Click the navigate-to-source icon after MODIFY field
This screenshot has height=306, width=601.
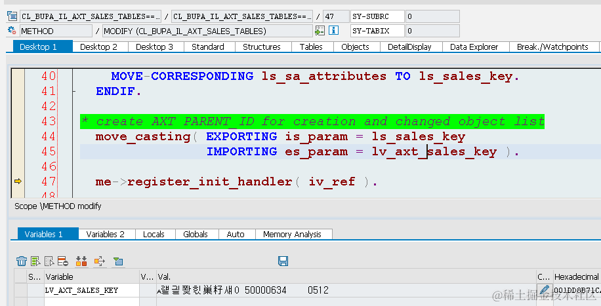point(320,31)
